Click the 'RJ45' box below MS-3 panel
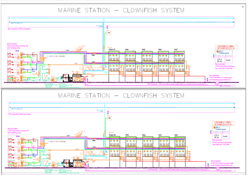 pyautogui.click(x=225, y=136)
